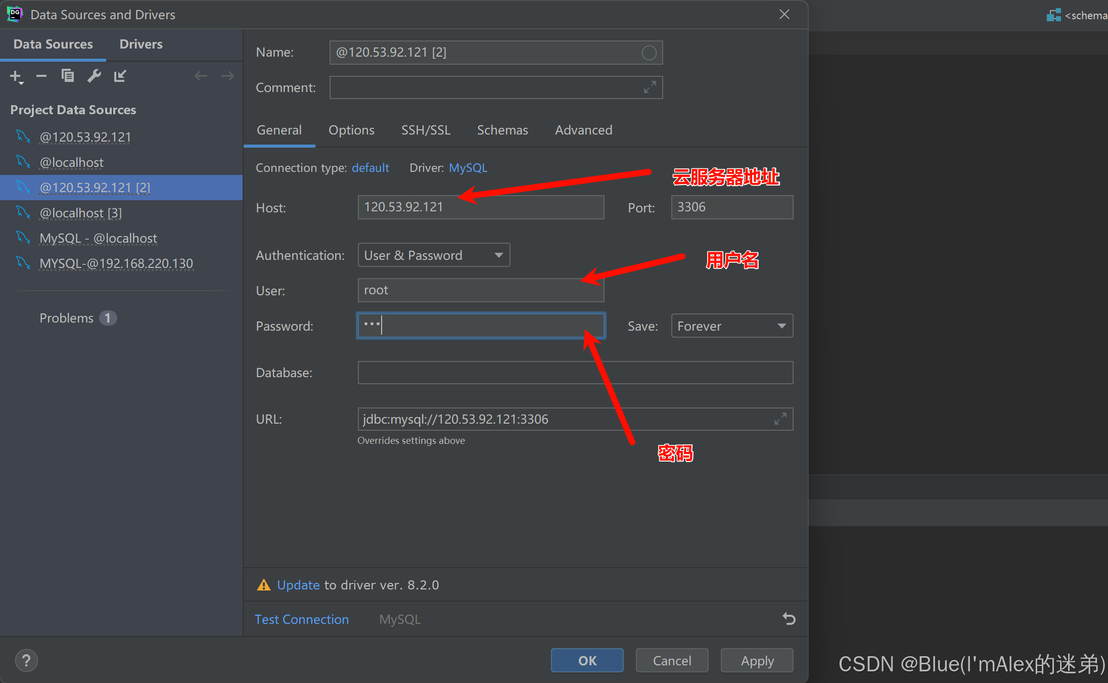Image resolution: width=1108 pixels, height=683 pixels.
Task: Open driver settings with the wrench icon
Action: pos(94,76)
